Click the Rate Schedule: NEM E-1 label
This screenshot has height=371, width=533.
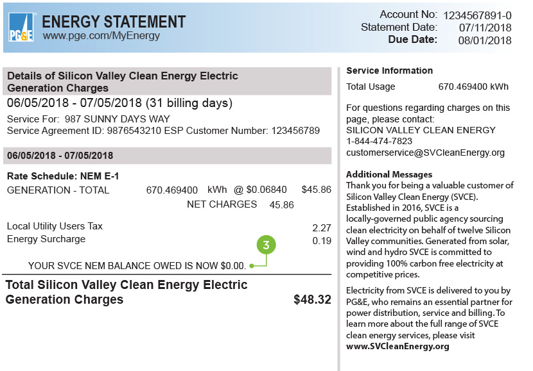(63, 176)
